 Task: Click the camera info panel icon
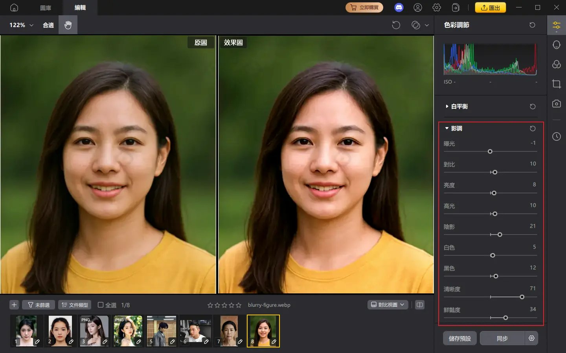point(557,104)
